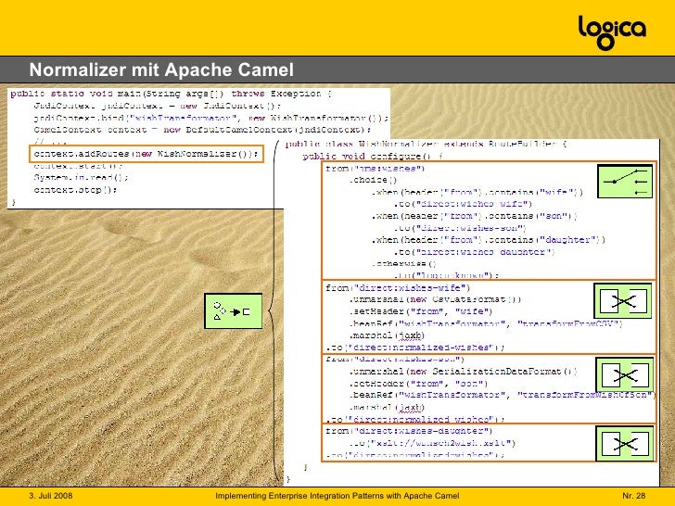Click the '.unmarshal(new CsvDataFormat())' line
This screenshot has height=506, width=675.
(x=435, y=299)
